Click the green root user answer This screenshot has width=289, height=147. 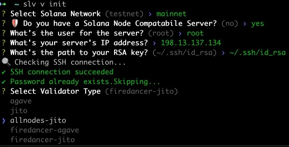(195, 33)
